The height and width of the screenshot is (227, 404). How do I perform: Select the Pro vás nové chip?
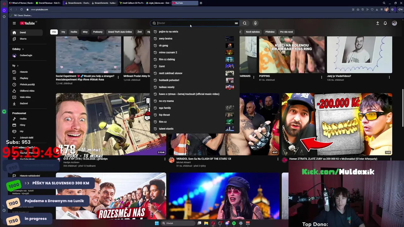(x=286, y=32)
